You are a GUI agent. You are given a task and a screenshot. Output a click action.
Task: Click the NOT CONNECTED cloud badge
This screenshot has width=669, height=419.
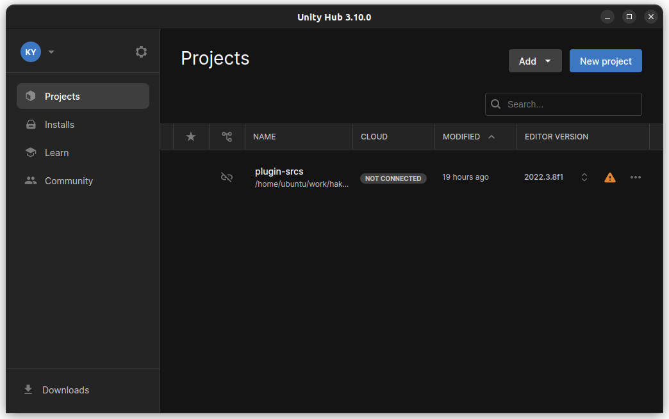click(393, 178)
